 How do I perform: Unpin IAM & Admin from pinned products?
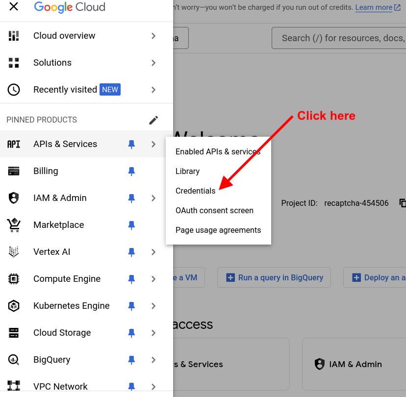pyautogui.click(x=131, y=198)
